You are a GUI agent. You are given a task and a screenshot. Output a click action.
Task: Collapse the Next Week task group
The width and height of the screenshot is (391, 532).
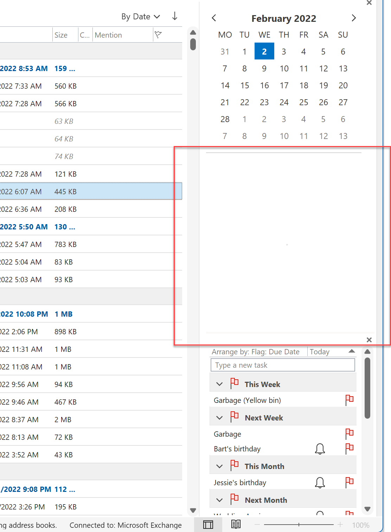(x=219, y=418)
